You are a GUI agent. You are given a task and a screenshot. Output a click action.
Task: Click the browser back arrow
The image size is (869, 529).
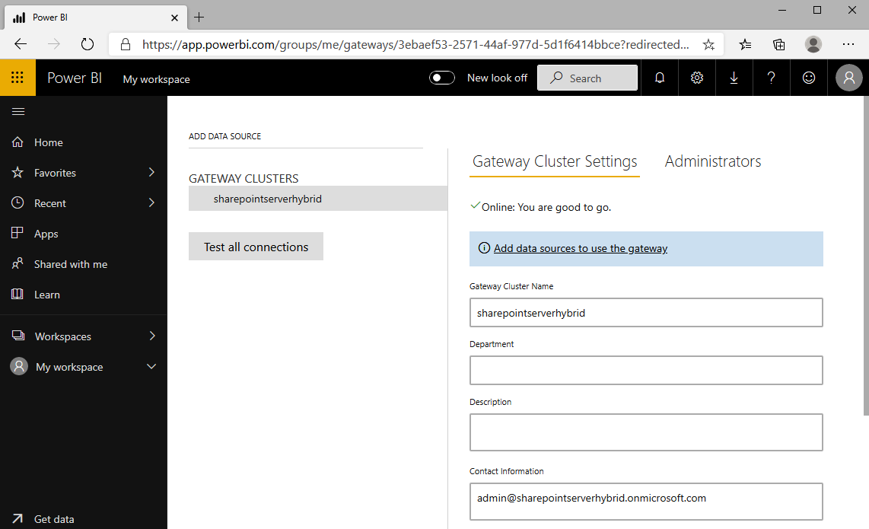click(21, 44)
